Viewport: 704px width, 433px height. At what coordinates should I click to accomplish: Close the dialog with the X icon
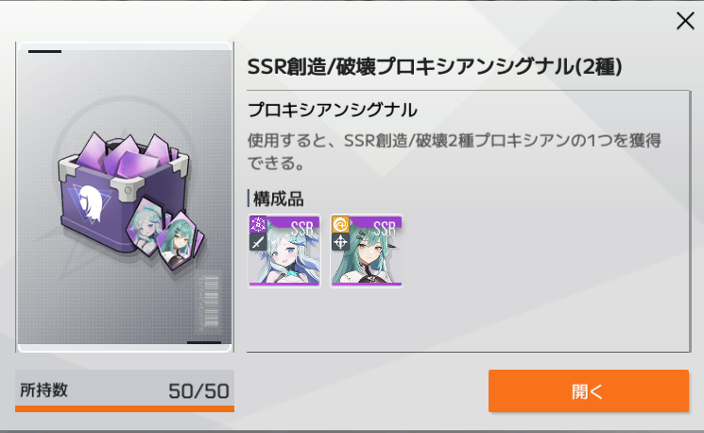coord(685,21)
